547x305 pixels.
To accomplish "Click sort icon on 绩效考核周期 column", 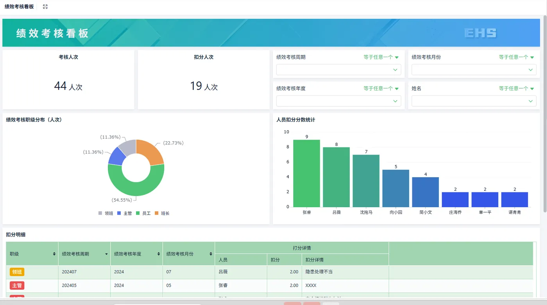I will [106, 254].
